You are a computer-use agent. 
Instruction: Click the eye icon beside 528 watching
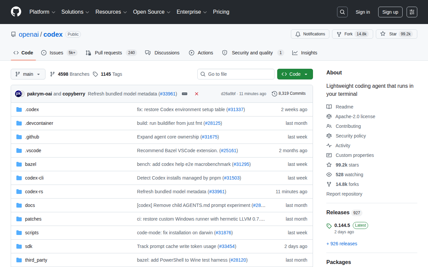(329, 175)
